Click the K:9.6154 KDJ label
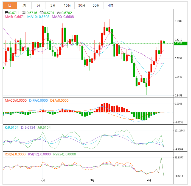The height and width of the screenshot is (186, 191). coord(12,127)
